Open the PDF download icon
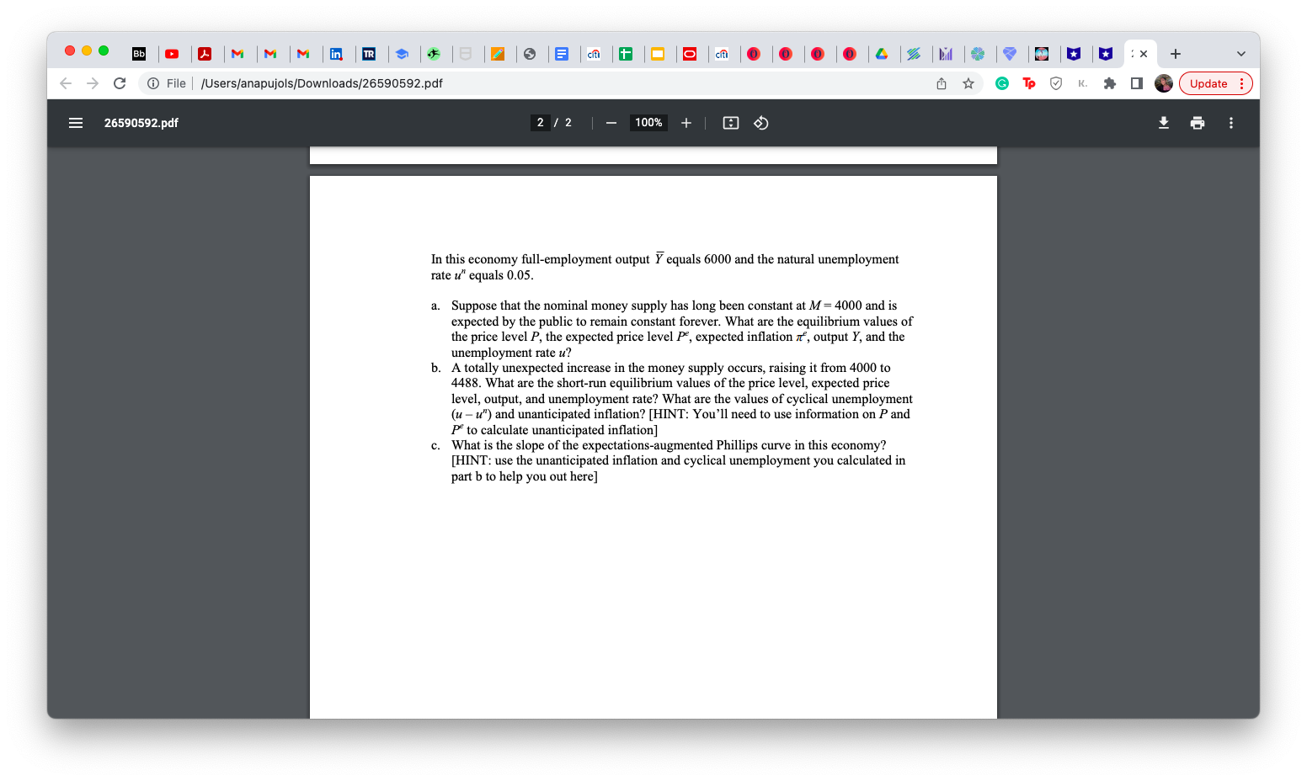Viewport: 1307px width, 781px height. coord(1164,123)
